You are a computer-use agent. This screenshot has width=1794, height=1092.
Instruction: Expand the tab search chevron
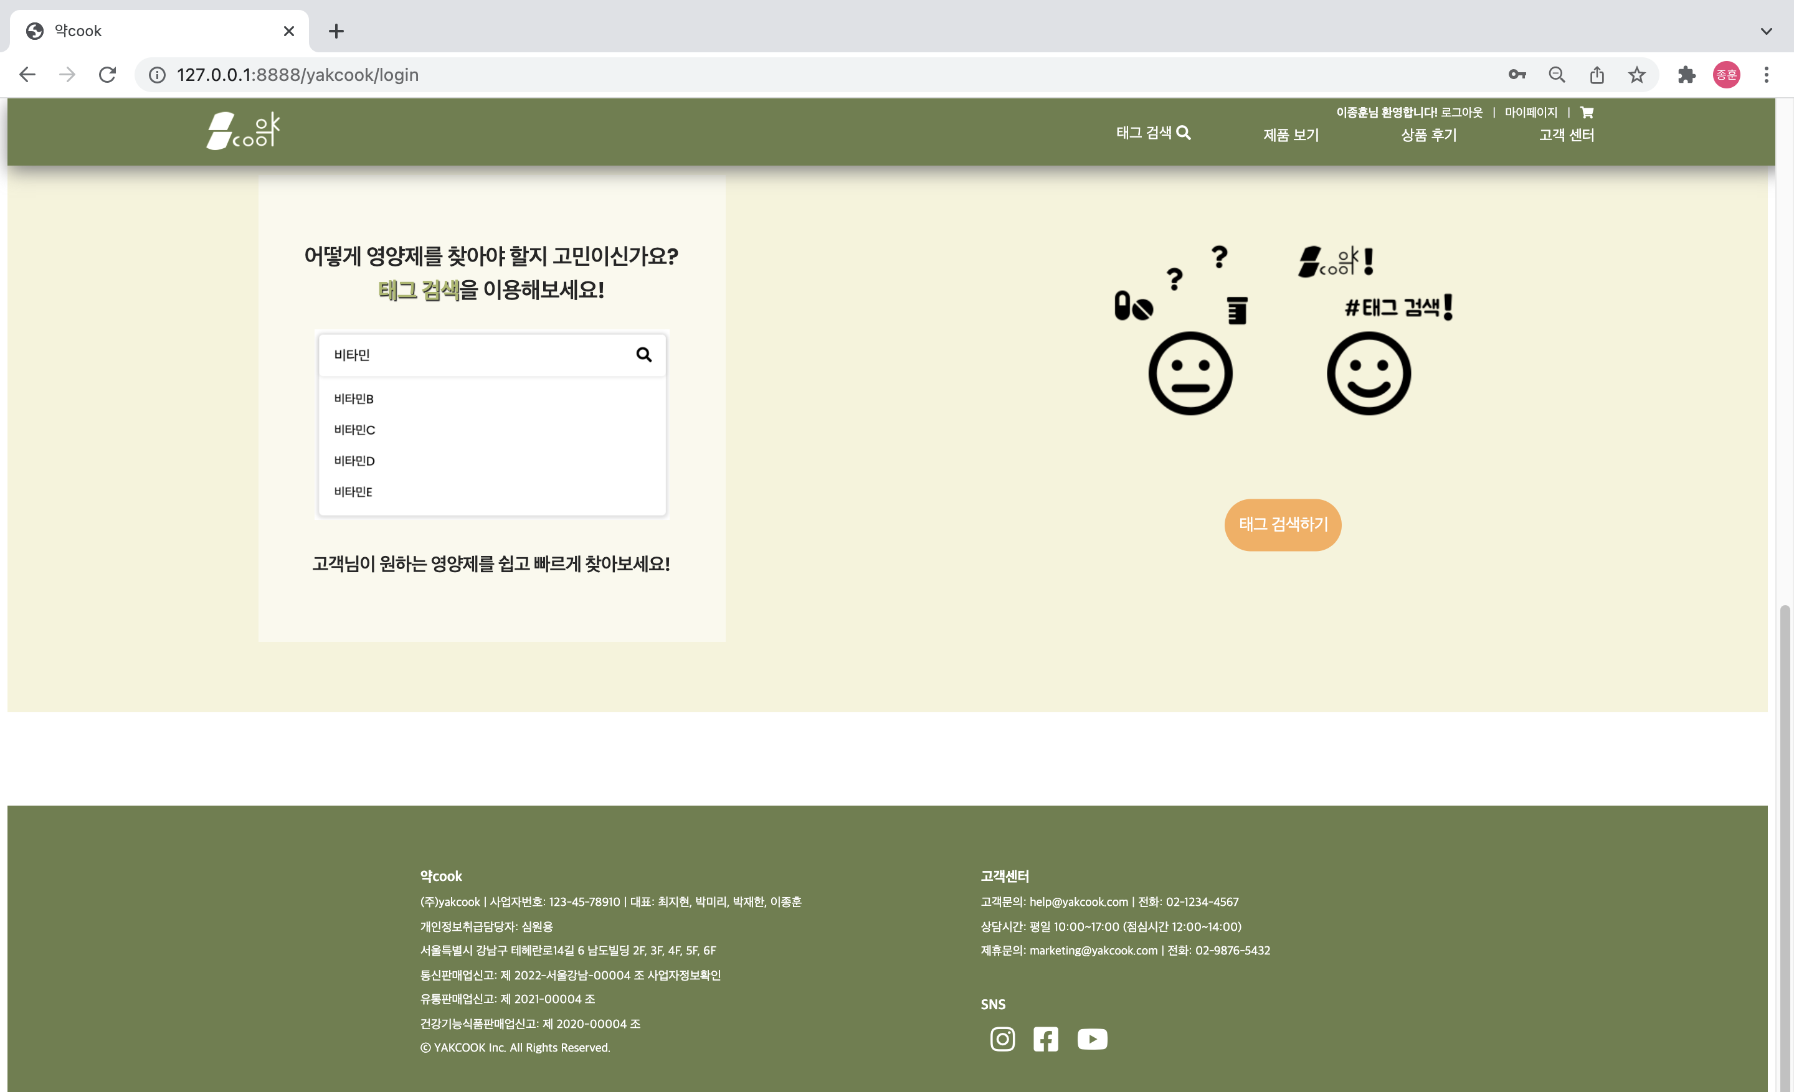[x=1767, y=31]
